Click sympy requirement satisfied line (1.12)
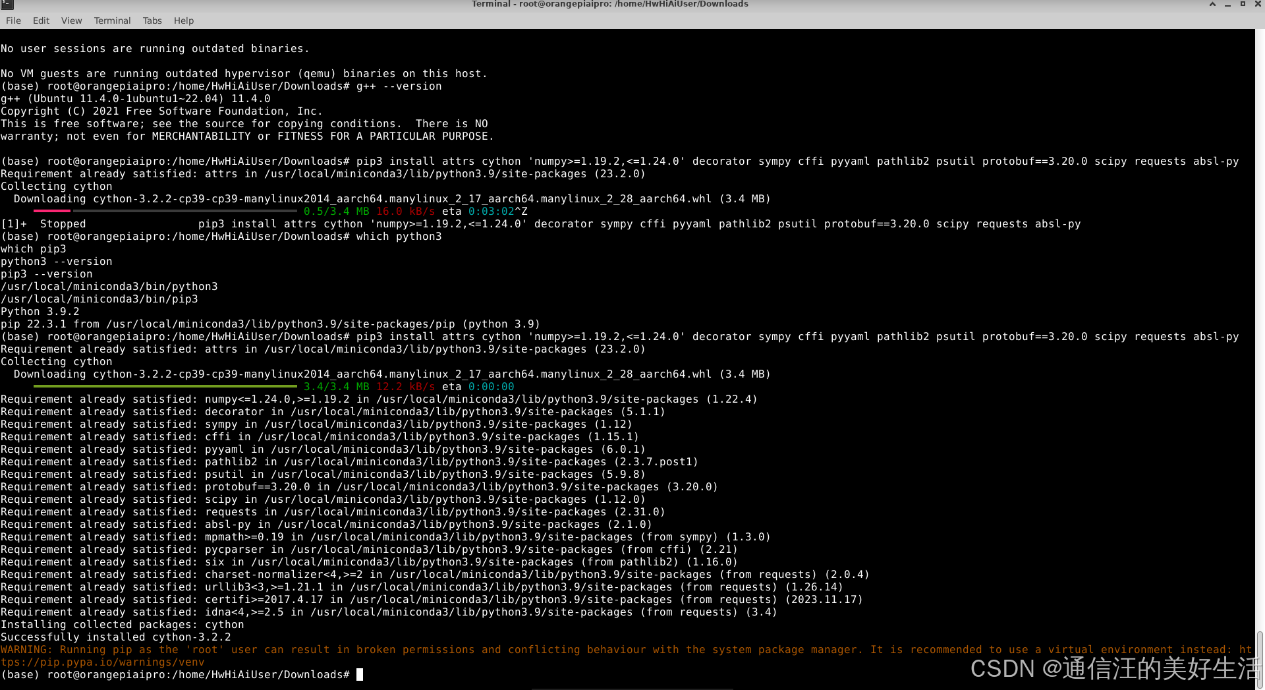 click(x=316, y=424)
